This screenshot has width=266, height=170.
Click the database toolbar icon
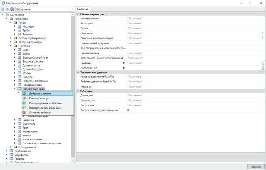pos(12,9)
